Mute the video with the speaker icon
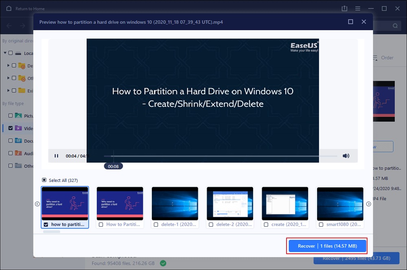This screenshot has width=407, height=270. tap(346, 156)
